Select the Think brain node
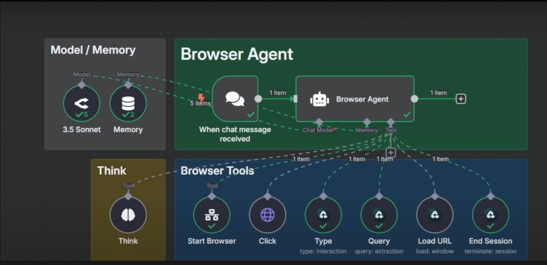Image resolution: width=547 pixels, height=265 pixels. click(x=128, y=215)
